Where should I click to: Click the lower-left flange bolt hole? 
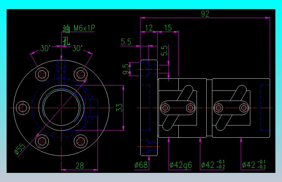42,141
